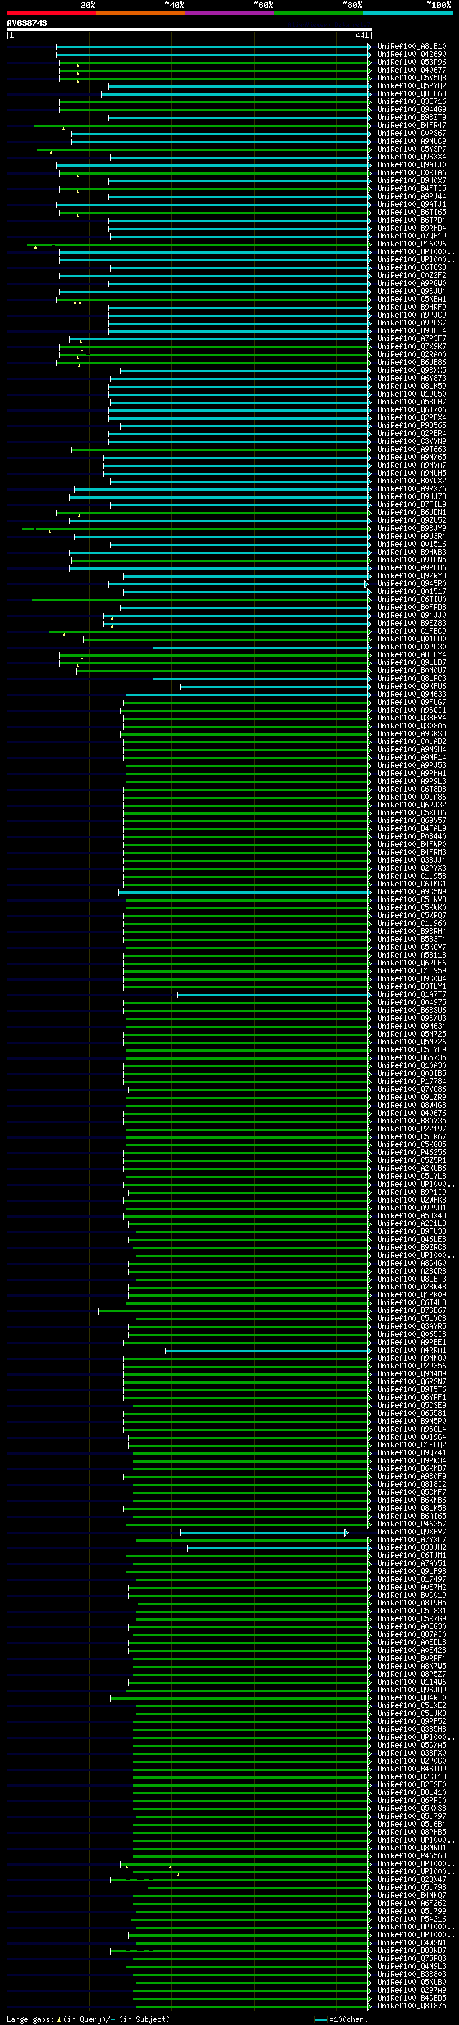This screenshot has height=2025, width=459.
Task: Open hit UniRef100_B8BND7
Action: [x=412, y=1950]
